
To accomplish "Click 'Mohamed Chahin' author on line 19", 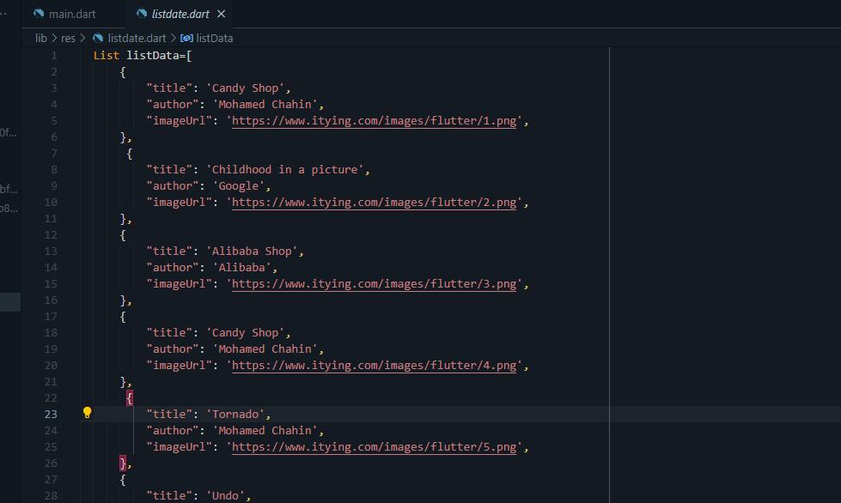I will pos(265,348).
